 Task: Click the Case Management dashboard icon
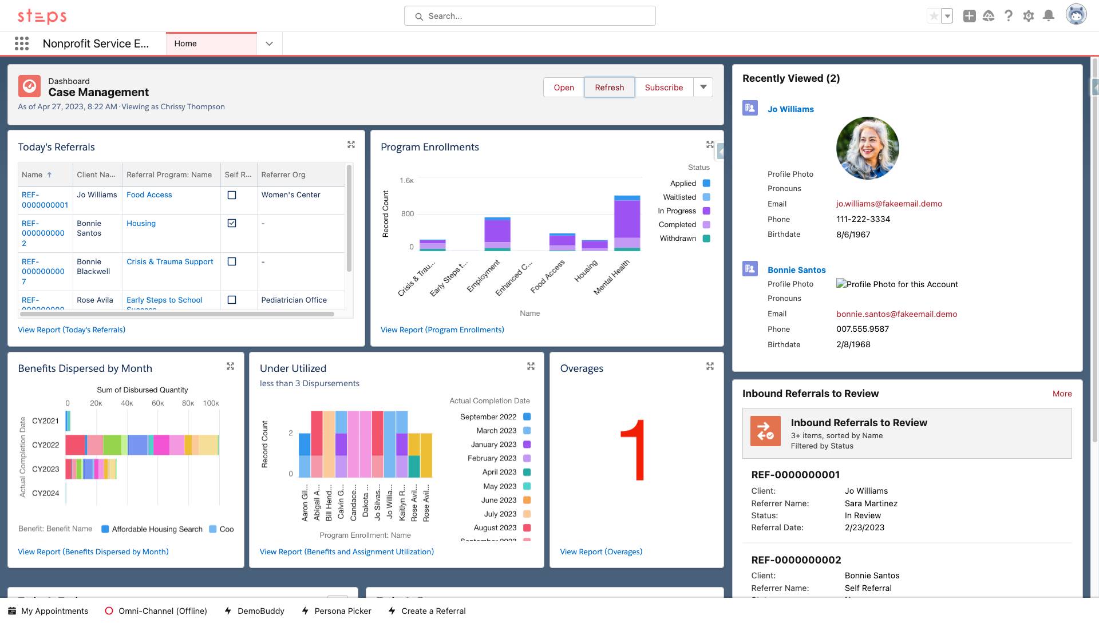(x=29, y=86)
